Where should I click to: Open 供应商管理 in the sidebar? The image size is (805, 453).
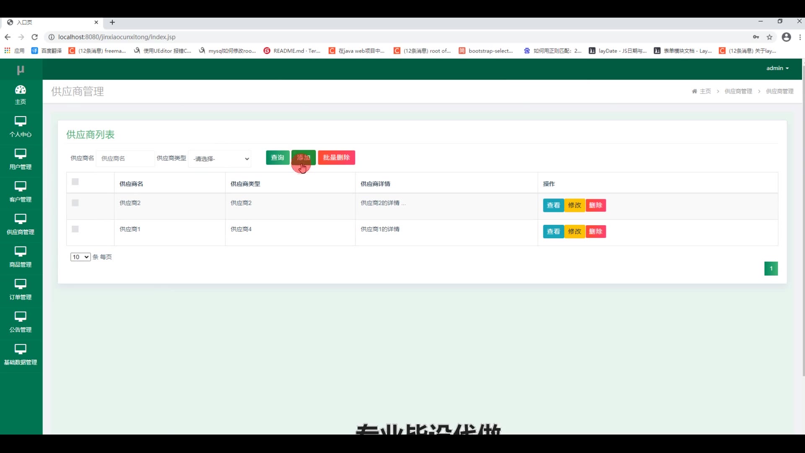21,224
